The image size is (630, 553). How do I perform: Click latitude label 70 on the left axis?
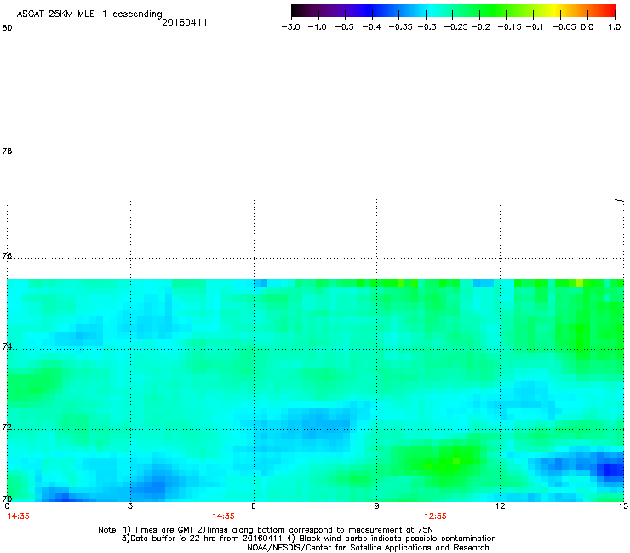[7, 499]
